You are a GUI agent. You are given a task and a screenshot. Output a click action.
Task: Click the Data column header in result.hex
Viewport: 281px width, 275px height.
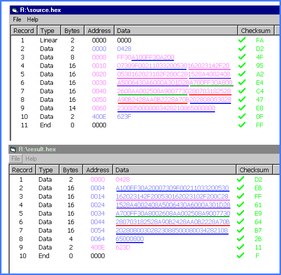pos(174,170)
